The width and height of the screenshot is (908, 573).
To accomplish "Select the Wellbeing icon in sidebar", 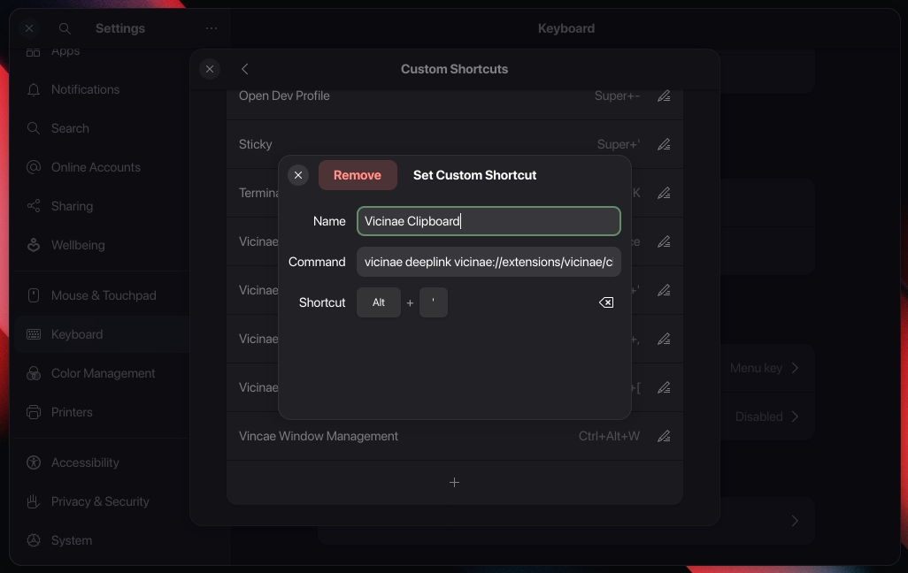I will pyautogui.click(x=33, y=245).
